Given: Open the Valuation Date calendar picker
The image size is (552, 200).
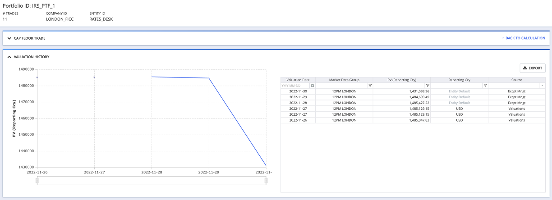Looking at the screenshot, I should coord(312,85).
